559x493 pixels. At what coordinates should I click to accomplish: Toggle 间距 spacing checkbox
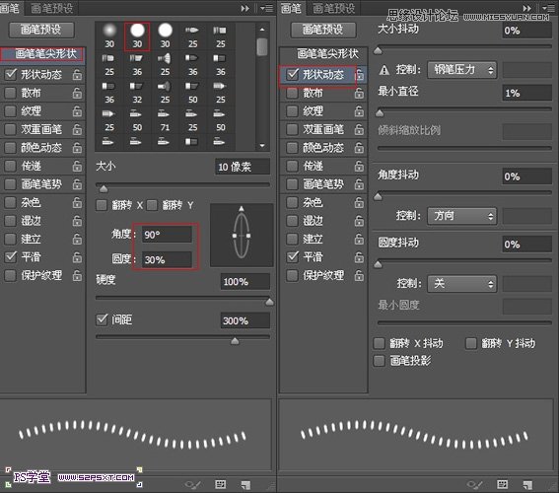point(102,319)
